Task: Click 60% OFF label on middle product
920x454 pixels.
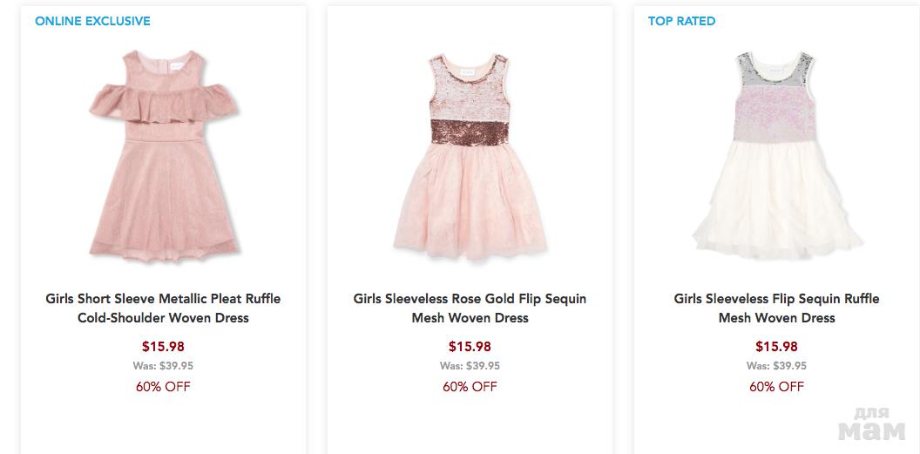Action: pyautogui.click(x=470, y=386)
